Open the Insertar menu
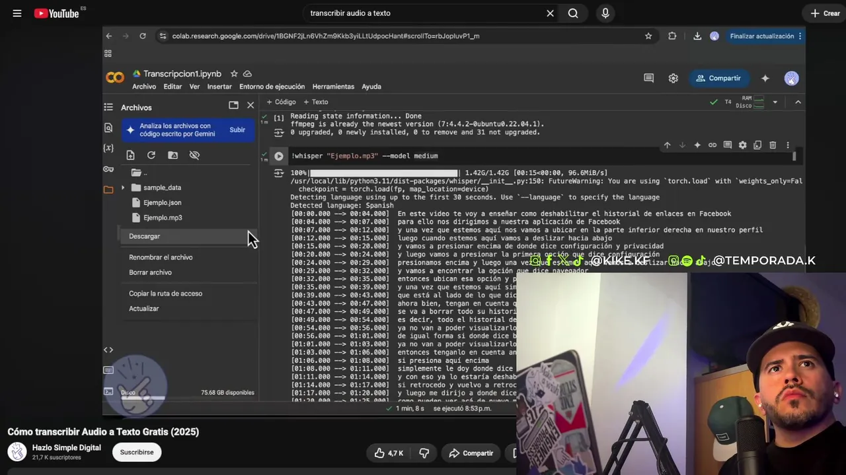Screen dimensions: 846x475 [x=219, y=86]
